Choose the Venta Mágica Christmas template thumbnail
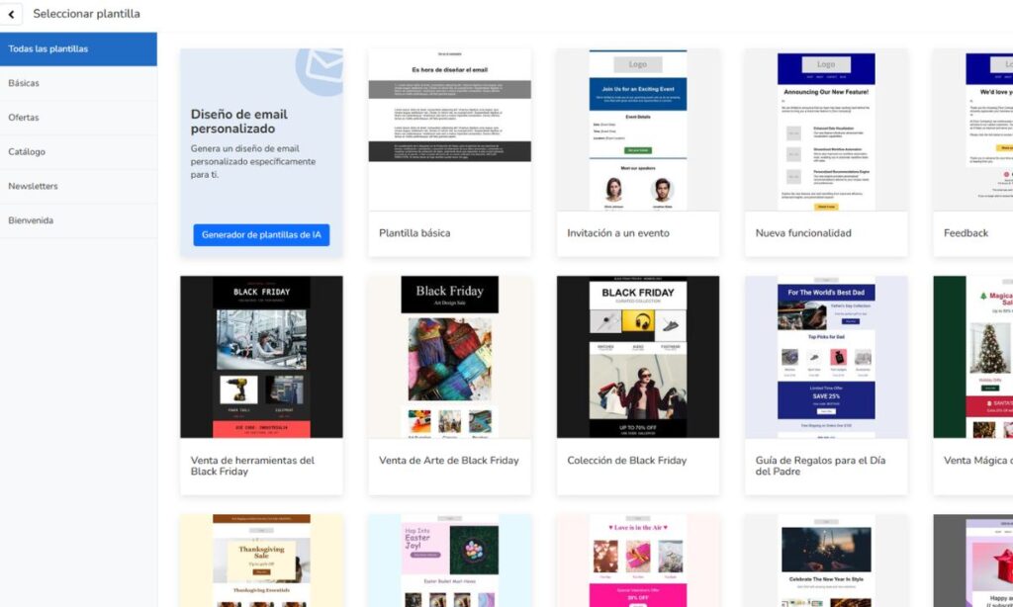The width and height of the screenshot is (1013, 607). click(973, 357)
